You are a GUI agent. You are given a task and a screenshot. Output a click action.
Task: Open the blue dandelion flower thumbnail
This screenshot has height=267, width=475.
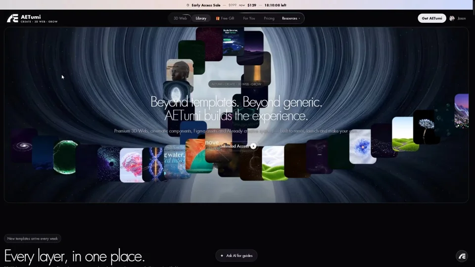(x=426, y=127)
